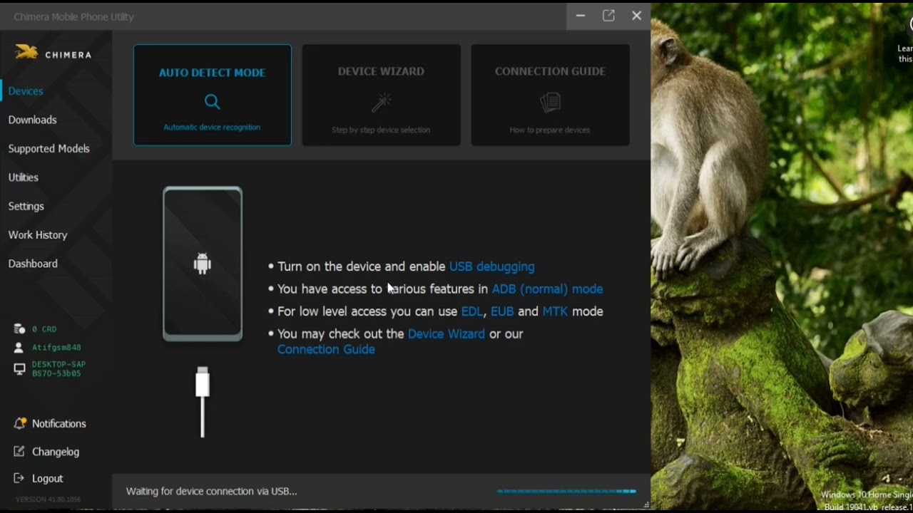Click the credits coin icon
This screenshot has width=913, height=513.
click(19, 329)
